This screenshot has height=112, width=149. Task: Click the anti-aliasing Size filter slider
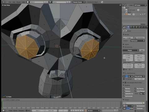(x=139, y=79)
